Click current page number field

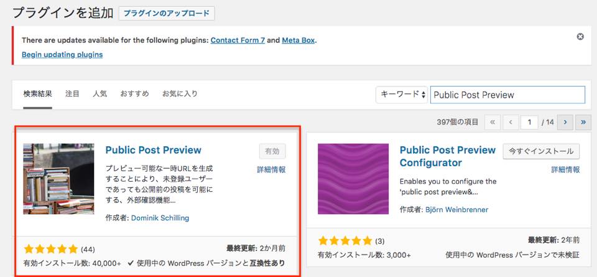pos(529,123)
